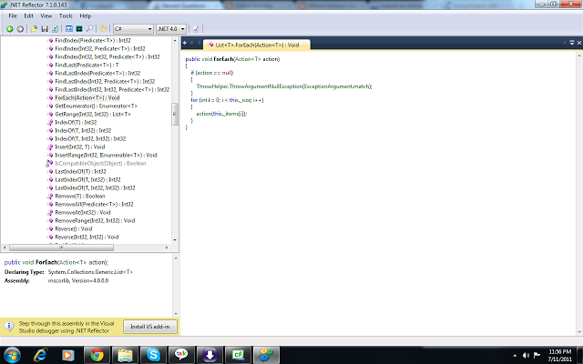Click the Action Center flag tray icon
The height and width of the screenshot is (364, 583).
[537, 355]
